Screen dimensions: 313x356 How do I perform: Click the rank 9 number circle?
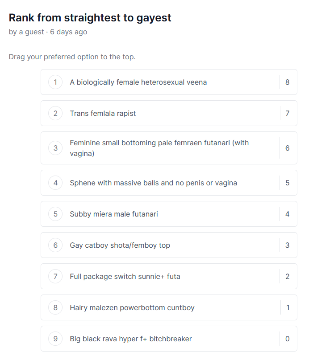[x=55, y=339]
